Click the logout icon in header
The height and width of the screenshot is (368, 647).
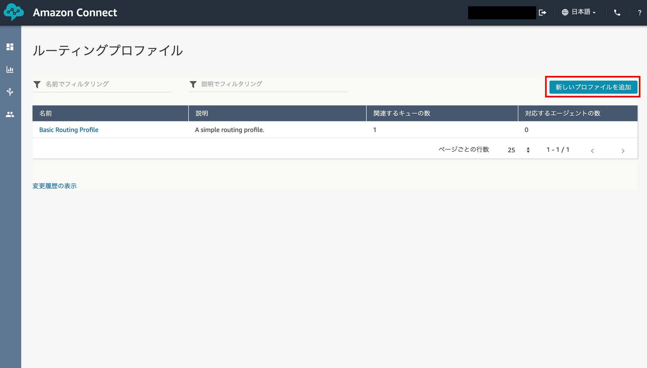(x=543, y=12)
